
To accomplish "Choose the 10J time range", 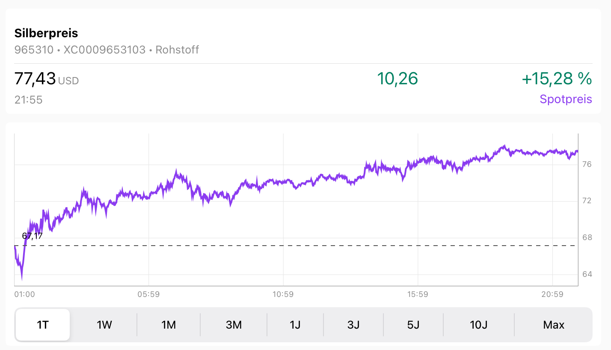I will tap(478, 325).
